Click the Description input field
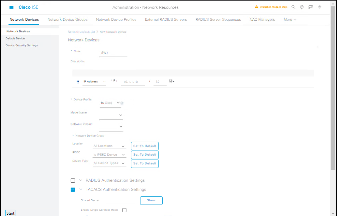 [x=113, y=63]
